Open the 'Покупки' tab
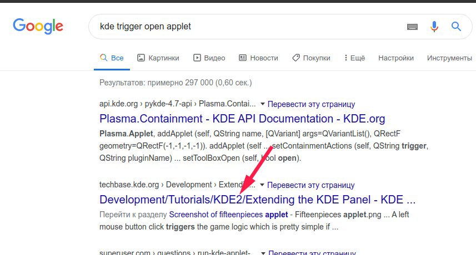The height and width of the screenshot is (255, 476). click(311, 58)
